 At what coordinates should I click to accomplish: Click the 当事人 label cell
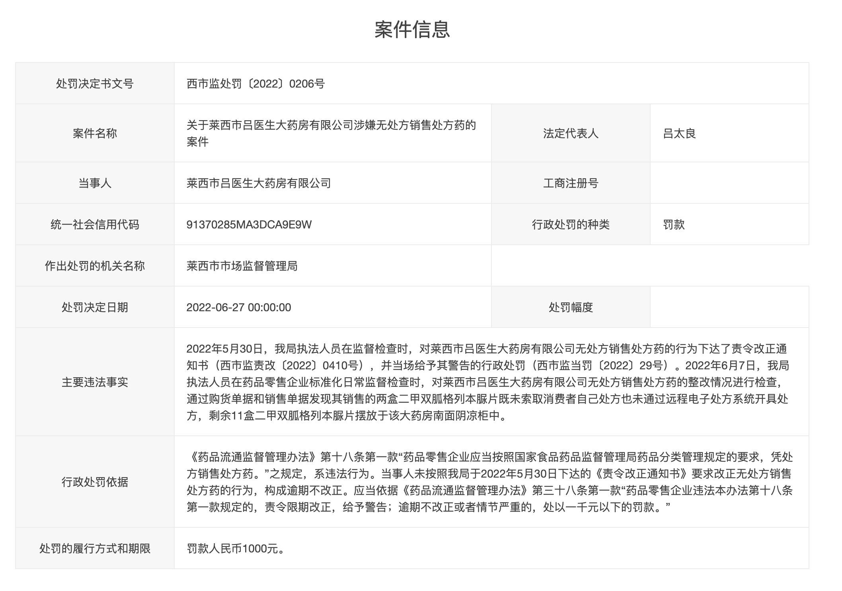[94, 183]
